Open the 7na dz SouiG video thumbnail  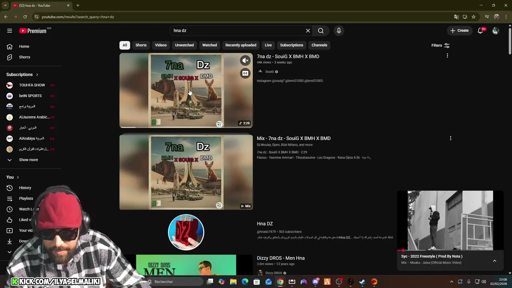click(x=186, y=90)
